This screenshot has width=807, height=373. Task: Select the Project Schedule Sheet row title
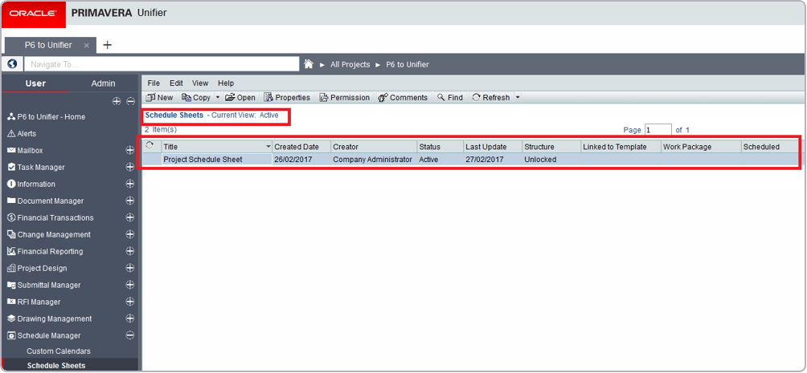coord(203,160)
